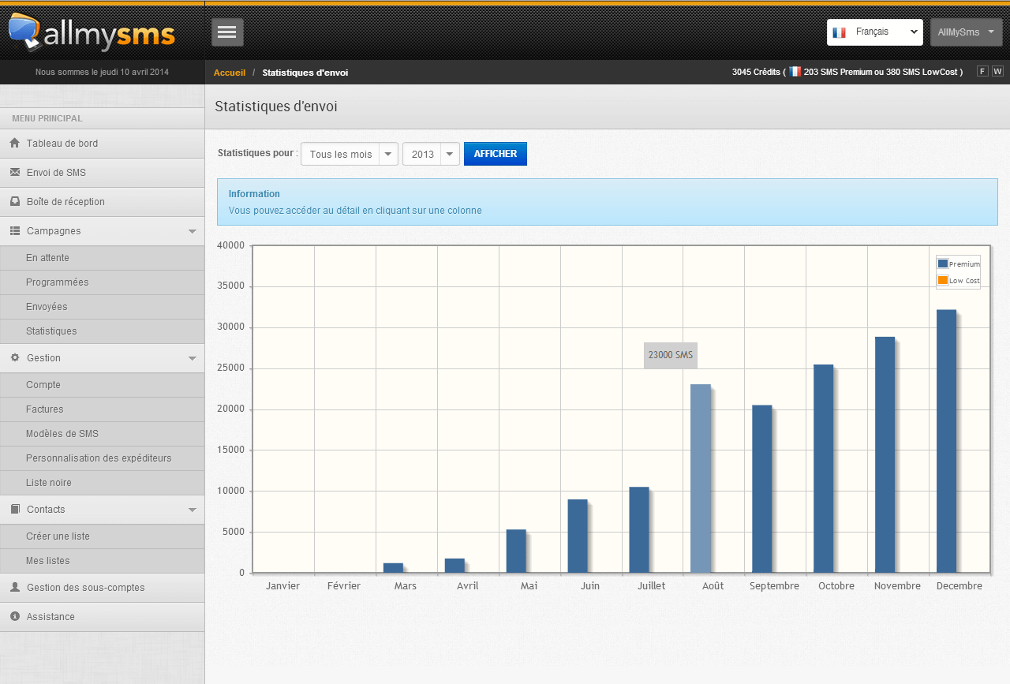Screen dimensions: 1010x684
Task: Select Statistiques under Campagnes
Action: 102,331
